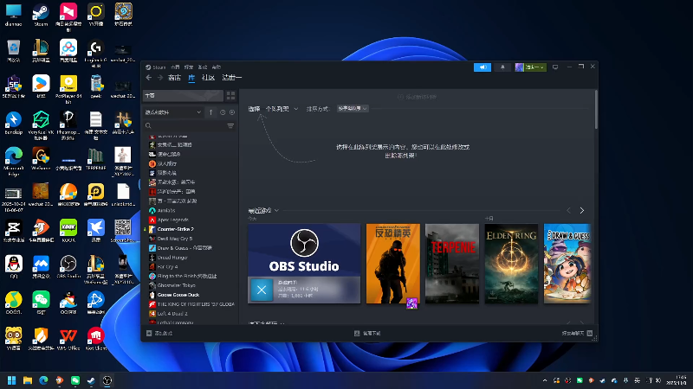
Task: Open the Library tab in Steam
Action: tap(191, 78)
